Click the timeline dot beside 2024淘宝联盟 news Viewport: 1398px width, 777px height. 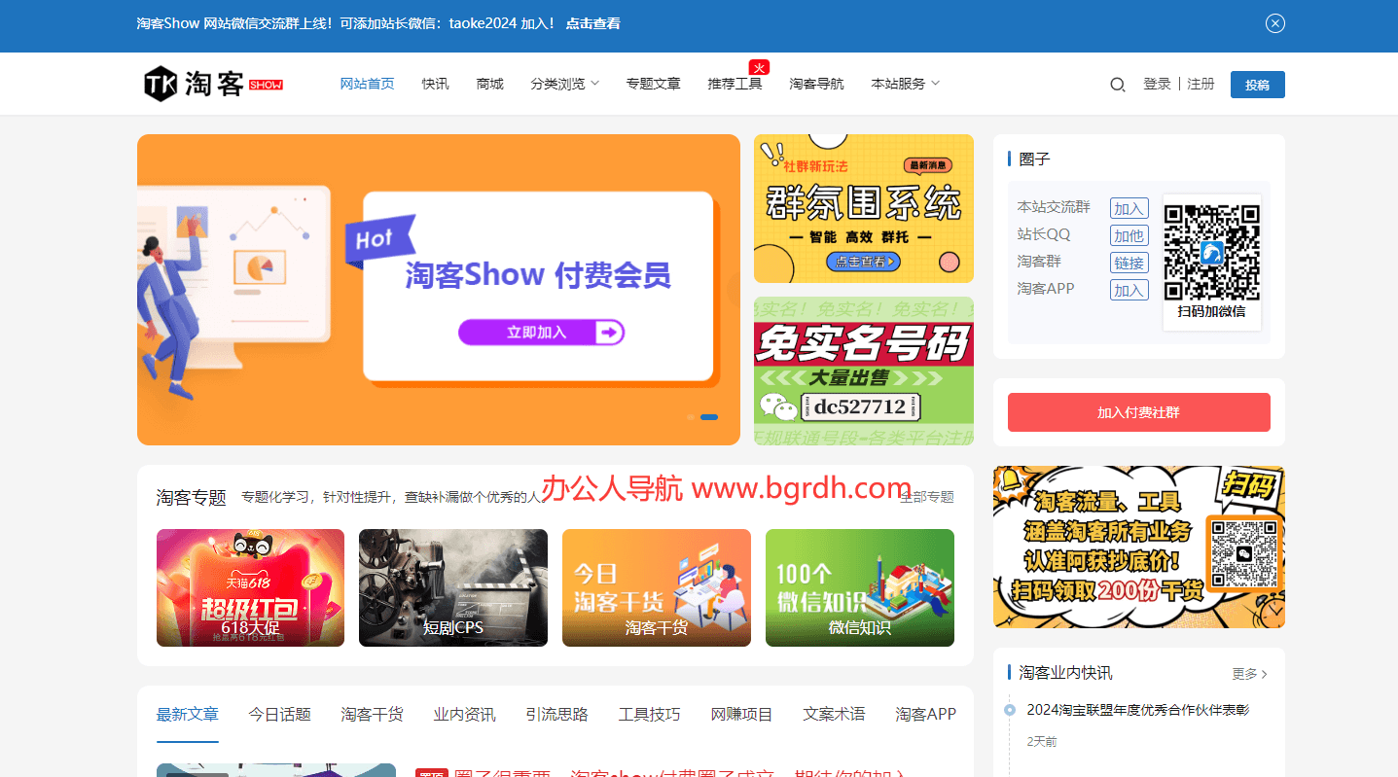click(1010, 712)
